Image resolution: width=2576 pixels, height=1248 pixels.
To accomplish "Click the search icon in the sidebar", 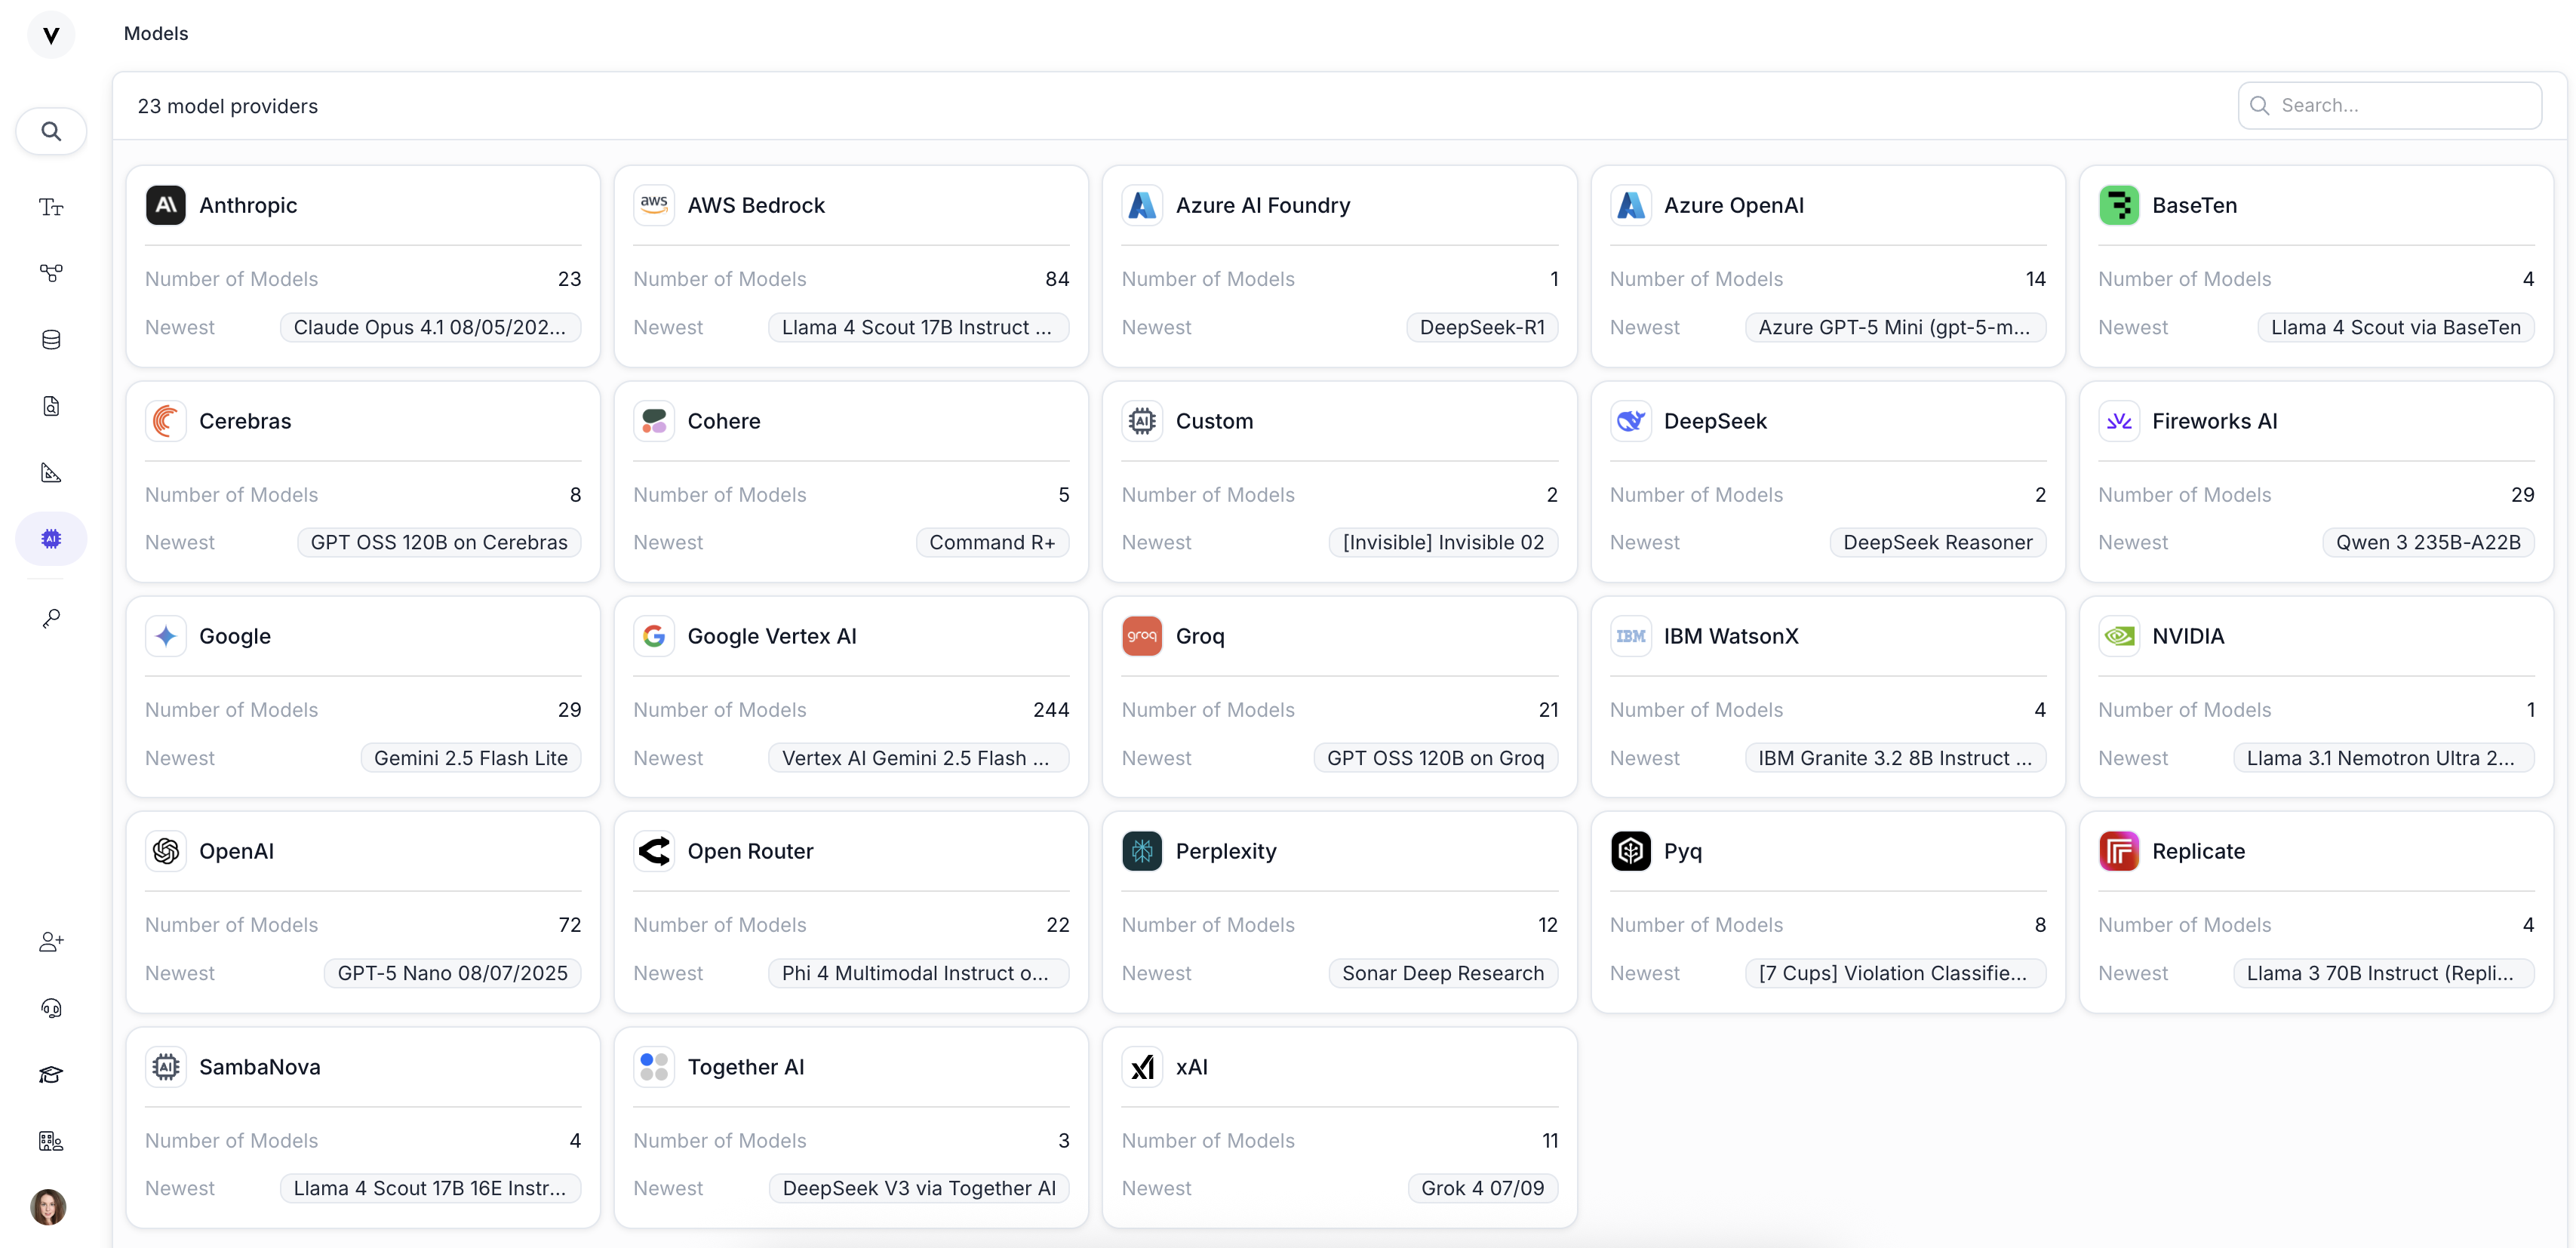I will 51,131.
